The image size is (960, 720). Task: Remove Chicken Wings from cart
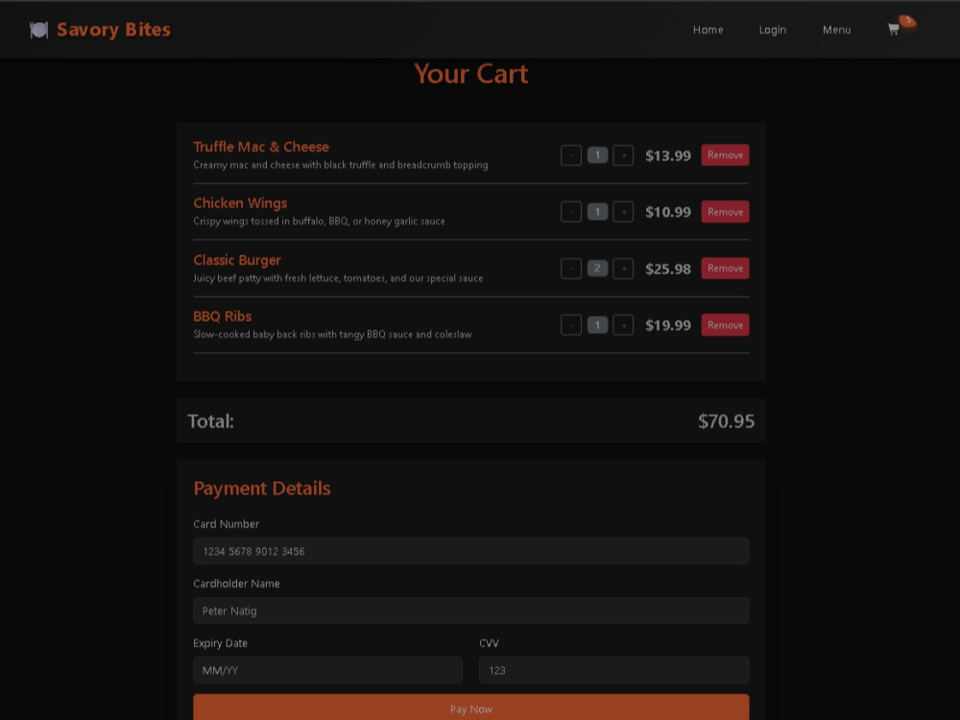[x=725, y=212]
